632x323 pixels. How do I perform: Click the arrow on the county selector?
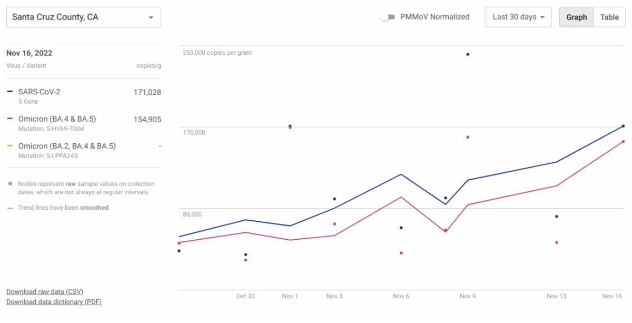pyautogui.click(x=151, y=17)
